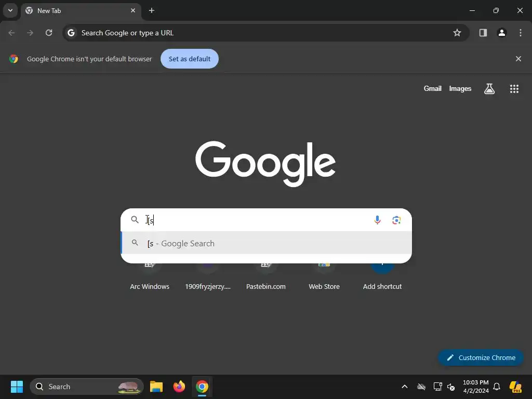Click Set as default button
Screen dimensions: 532x399
tap(189, 59)
